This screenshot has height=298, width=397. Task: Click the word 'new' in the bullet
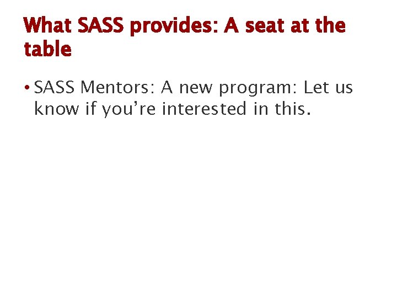(x=195, y=88)
